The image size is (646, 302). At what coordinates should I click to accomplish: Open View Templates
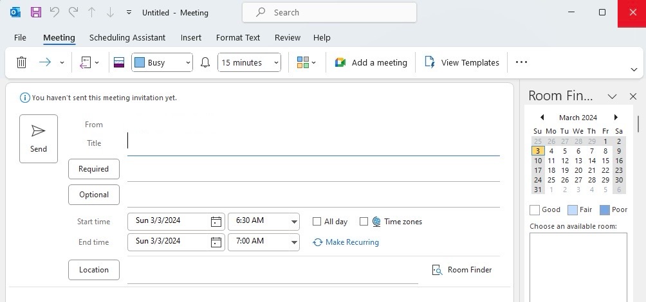462,62
